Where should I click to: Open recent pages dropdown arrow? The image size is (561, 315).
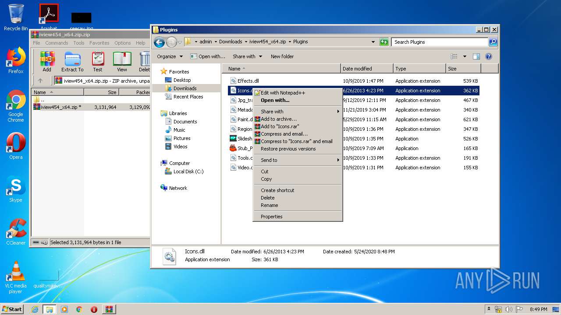[x=180, y=42]
